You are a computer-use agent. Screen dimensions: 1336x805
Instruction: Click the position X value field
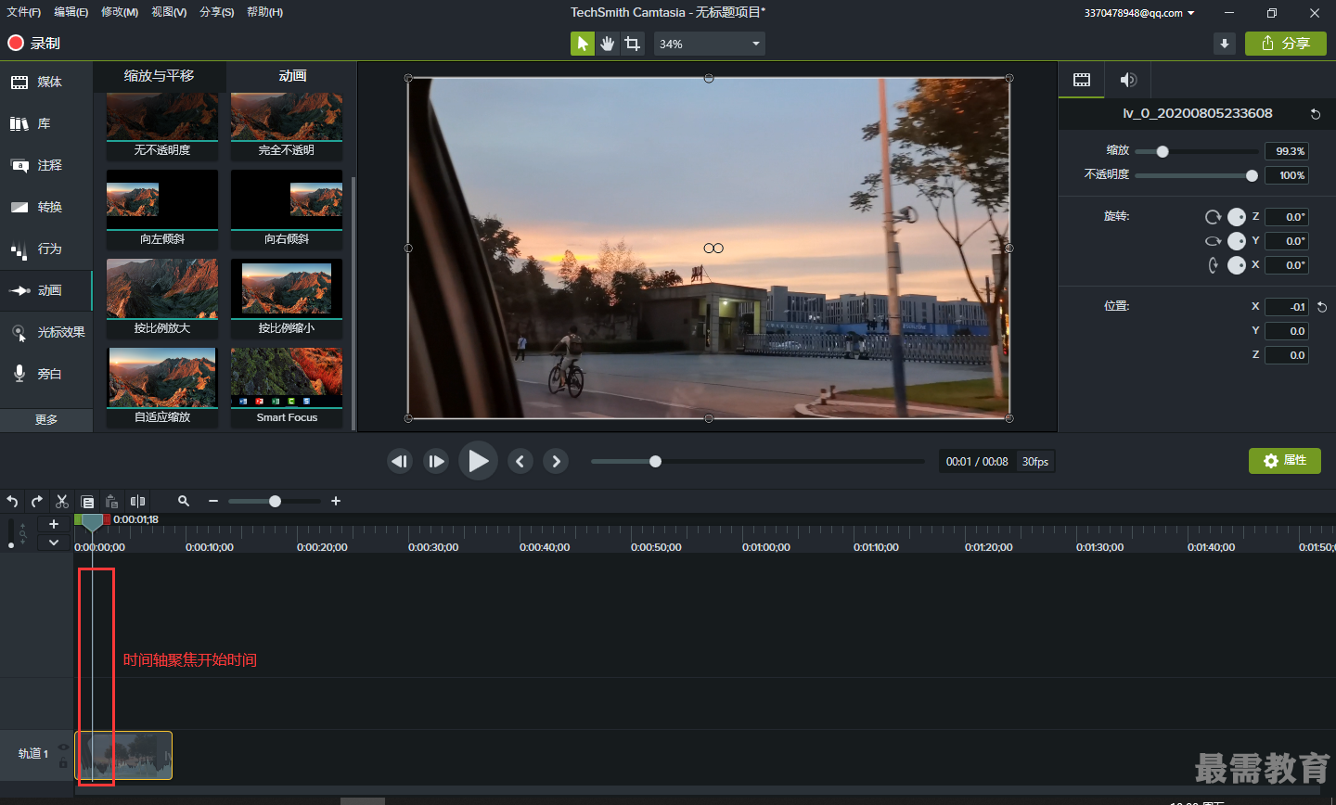click(1287, 307)
